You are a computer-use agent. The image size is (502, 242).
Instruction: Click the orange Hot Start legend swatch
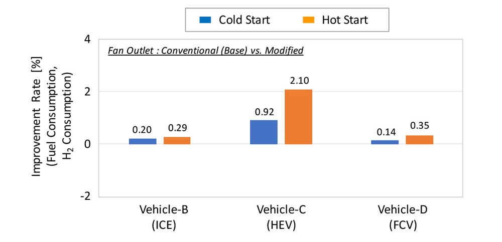(x=309, y=20)
